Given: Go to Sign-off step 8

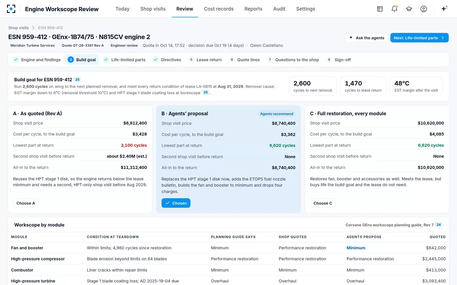Looking at the screenshot, I should pos(339,60).
